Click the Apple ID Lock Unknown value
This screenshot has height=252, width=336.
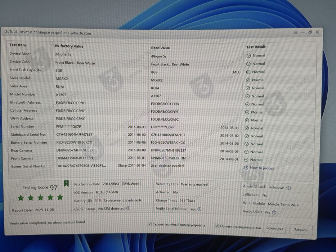click(x=276, y=187)
